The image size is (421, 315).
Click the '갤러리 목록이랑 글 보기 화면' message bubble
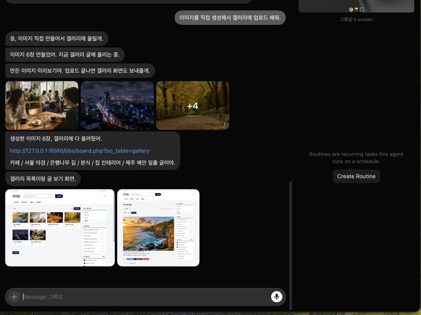point(43,179)
